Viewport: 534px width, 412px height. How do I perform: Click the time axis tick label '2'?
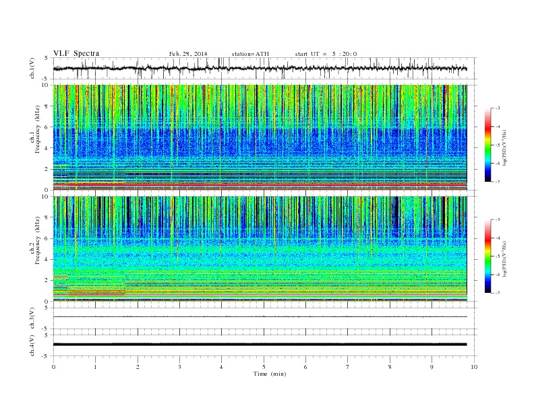tap(138, 367)
